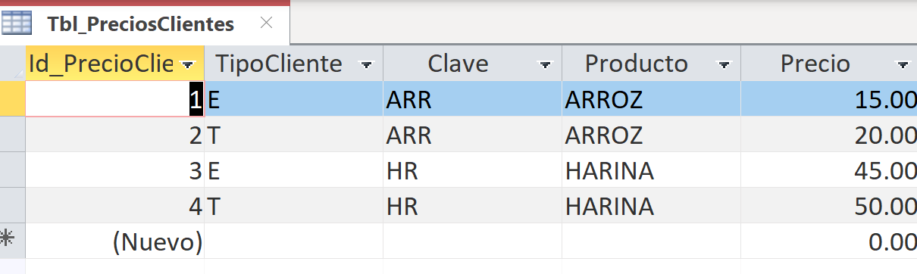Click the select-all corner box of the datasheet

[x=12, y=64]
